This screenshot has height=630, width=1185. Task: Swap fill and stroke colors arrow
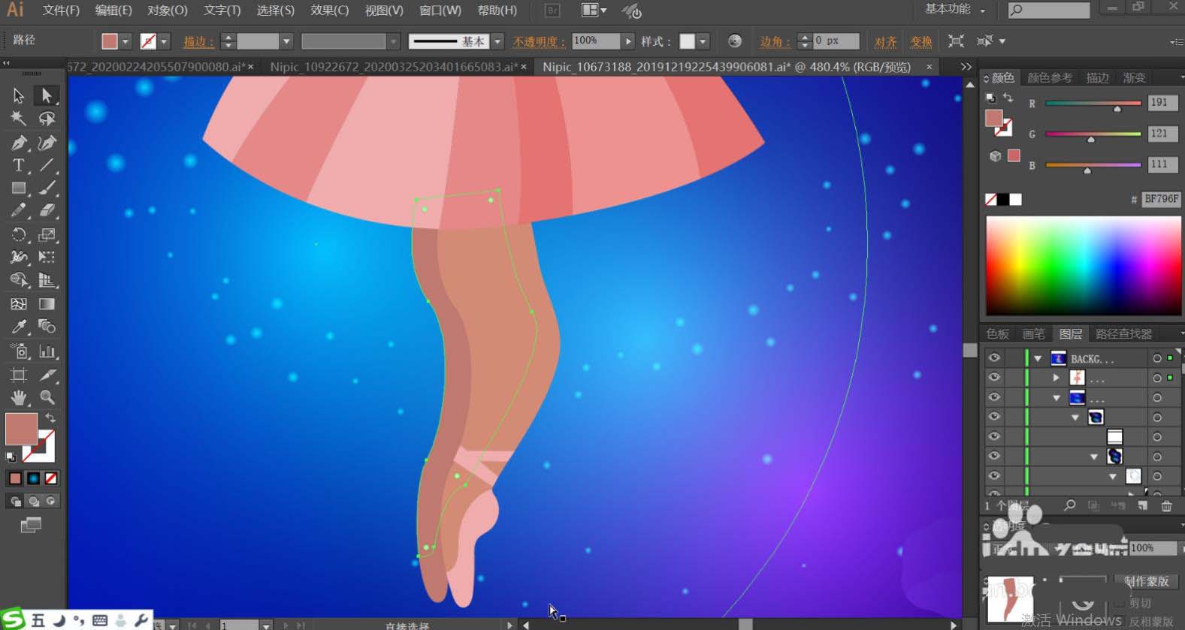(50, 417)
